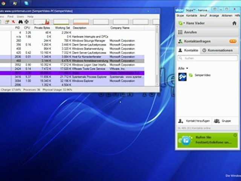The width and height of the screenshot is (241, 181).
Task: Click the red X kill process icon
Action: 14,22
